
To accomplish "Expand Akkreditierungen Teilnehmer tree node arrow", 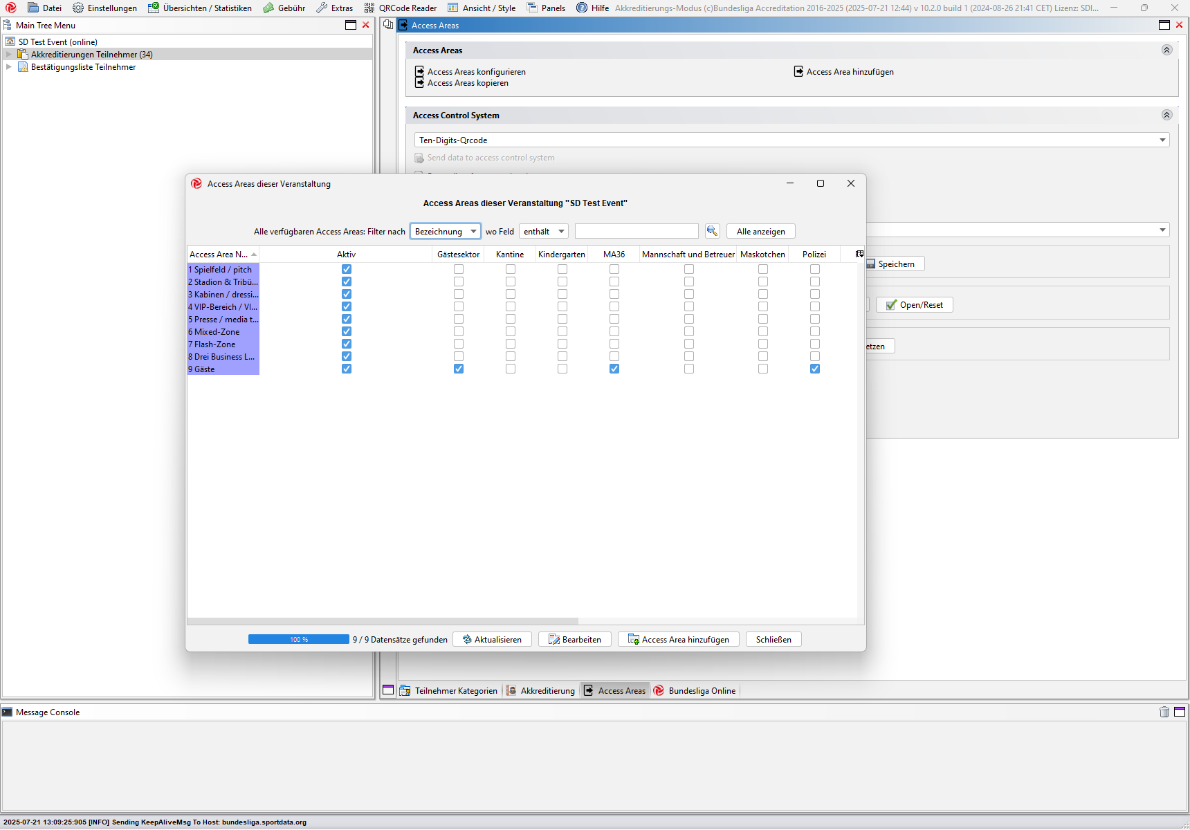I will pyautogui.click(x=8, y=54).
